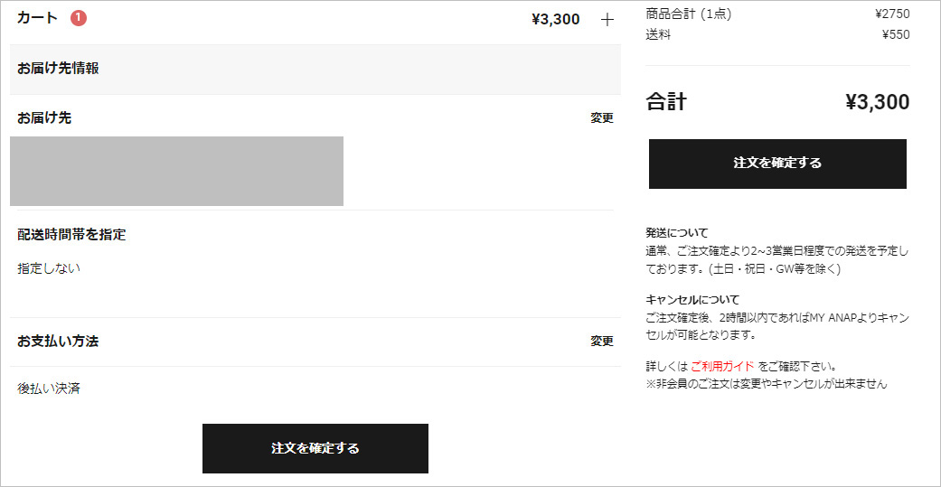The image size is (941, 487).
Task: Click the 送料 ¥550 row
Action: point(777,34)
